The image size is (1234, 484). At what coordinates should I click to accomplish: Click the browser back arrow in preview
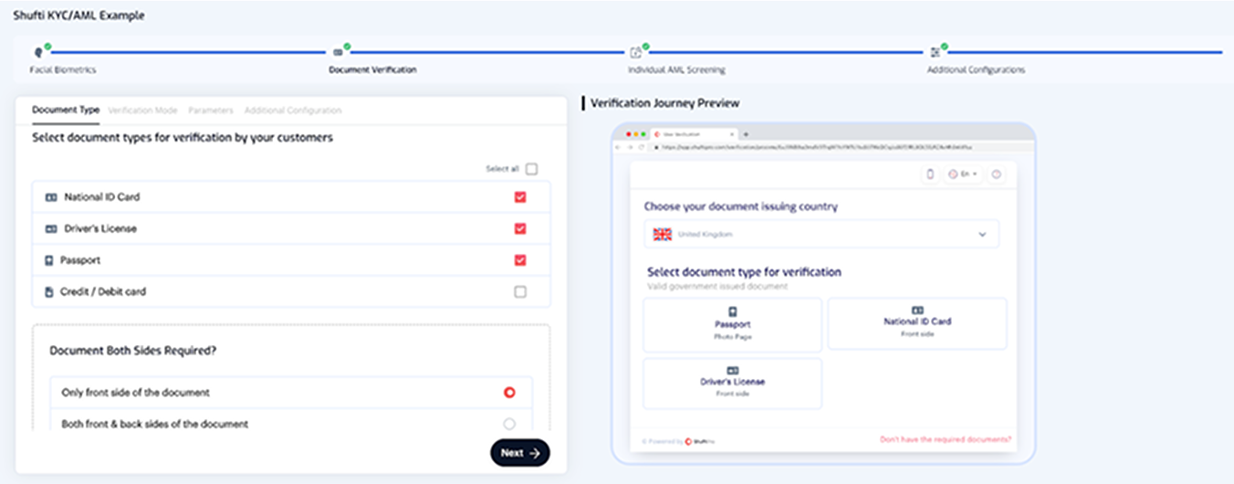(619, 146)
